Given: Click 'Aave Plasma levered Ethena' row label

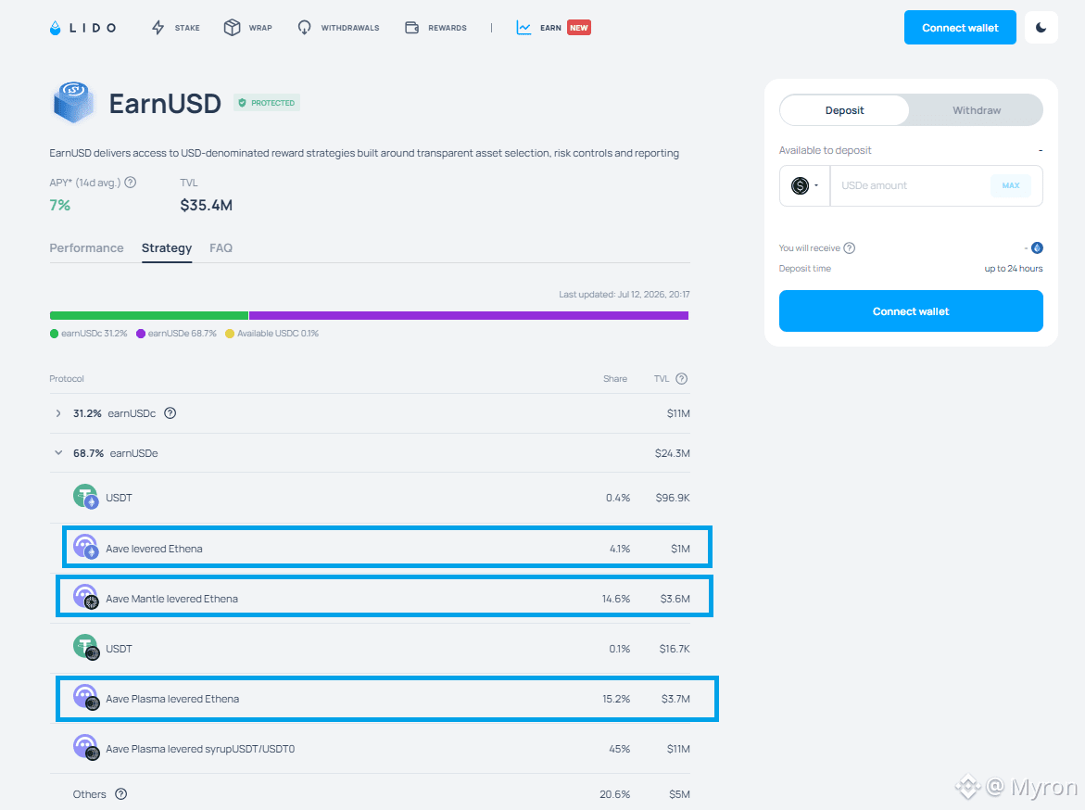Looking at the screenshot, I should pyautogui.click(x=172, y=699).
